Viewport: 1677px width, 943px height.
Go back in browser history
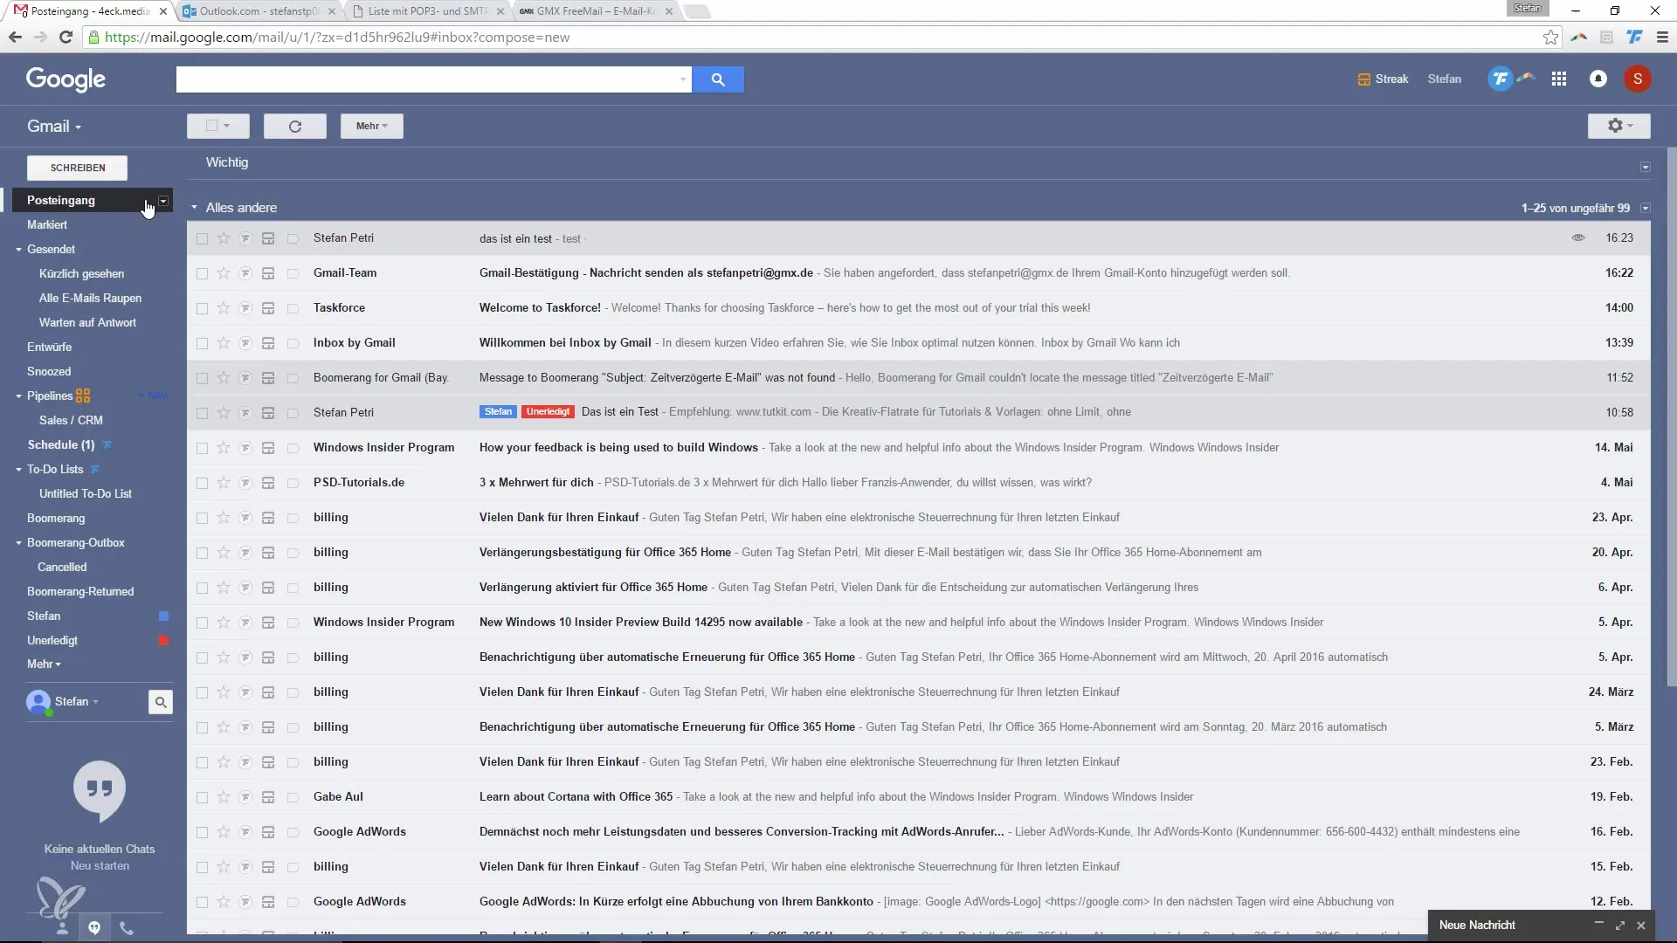click(x=15, y=38)
